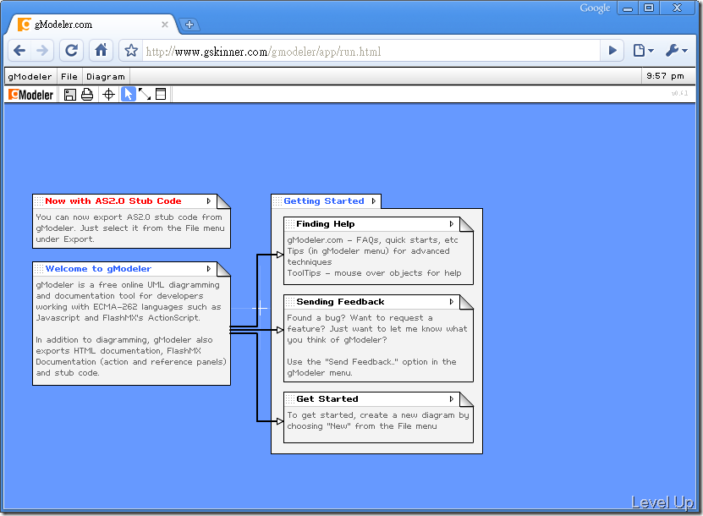Go to the browser Home page icon
The width and height of the screenshot is (703, 516).
[x=101, y=50]
